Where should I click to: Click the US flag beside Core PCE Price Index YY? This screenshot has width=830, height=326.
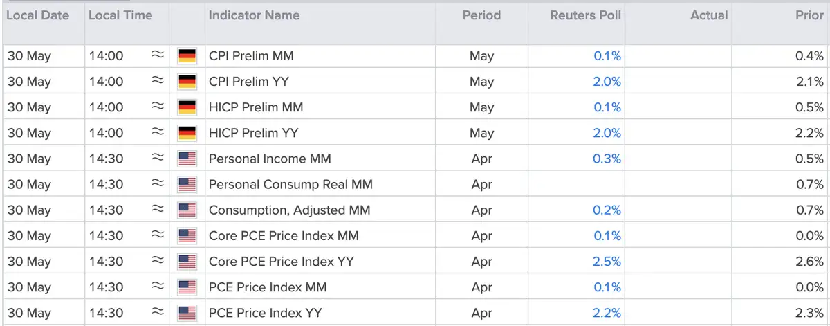coord(187,262)
